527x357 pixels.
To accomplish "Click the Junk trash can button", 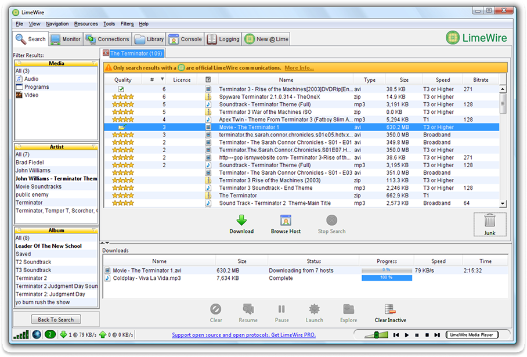I will (490, 224).
